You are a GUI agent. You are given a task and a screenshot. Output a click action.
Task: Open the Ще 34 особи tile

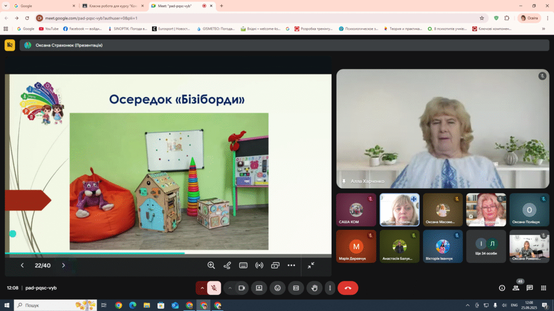pos(486,246)
